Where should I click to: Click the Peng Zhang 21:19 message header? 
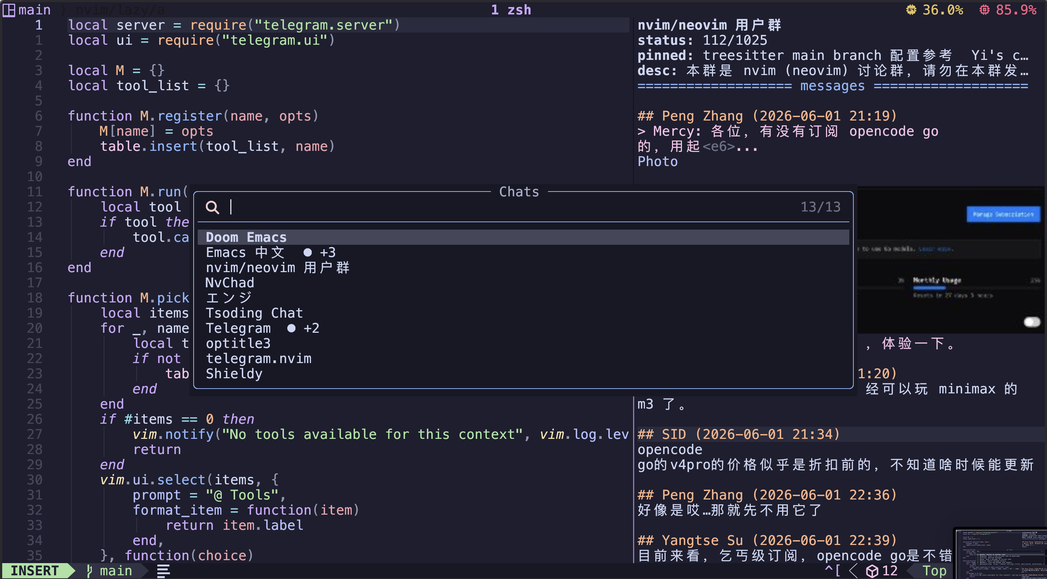(767, 116)
